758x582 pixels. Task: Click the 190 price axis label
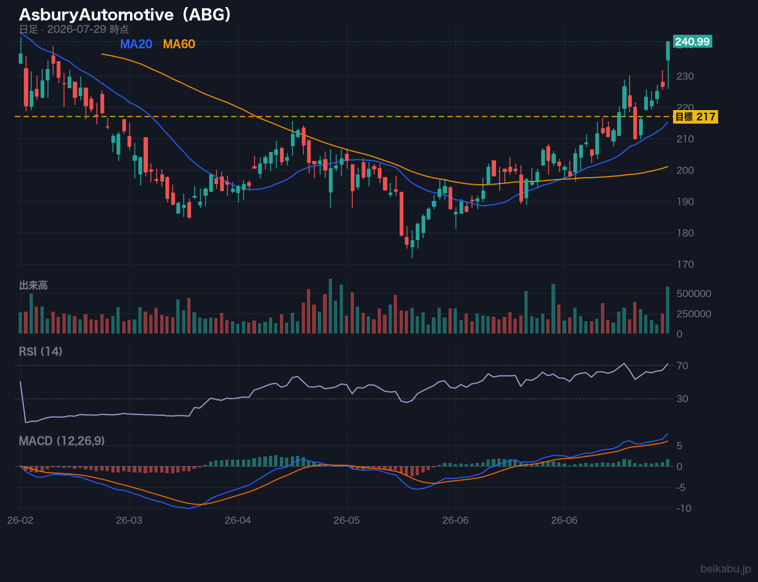pyautogui.click(x=685, y=202)
